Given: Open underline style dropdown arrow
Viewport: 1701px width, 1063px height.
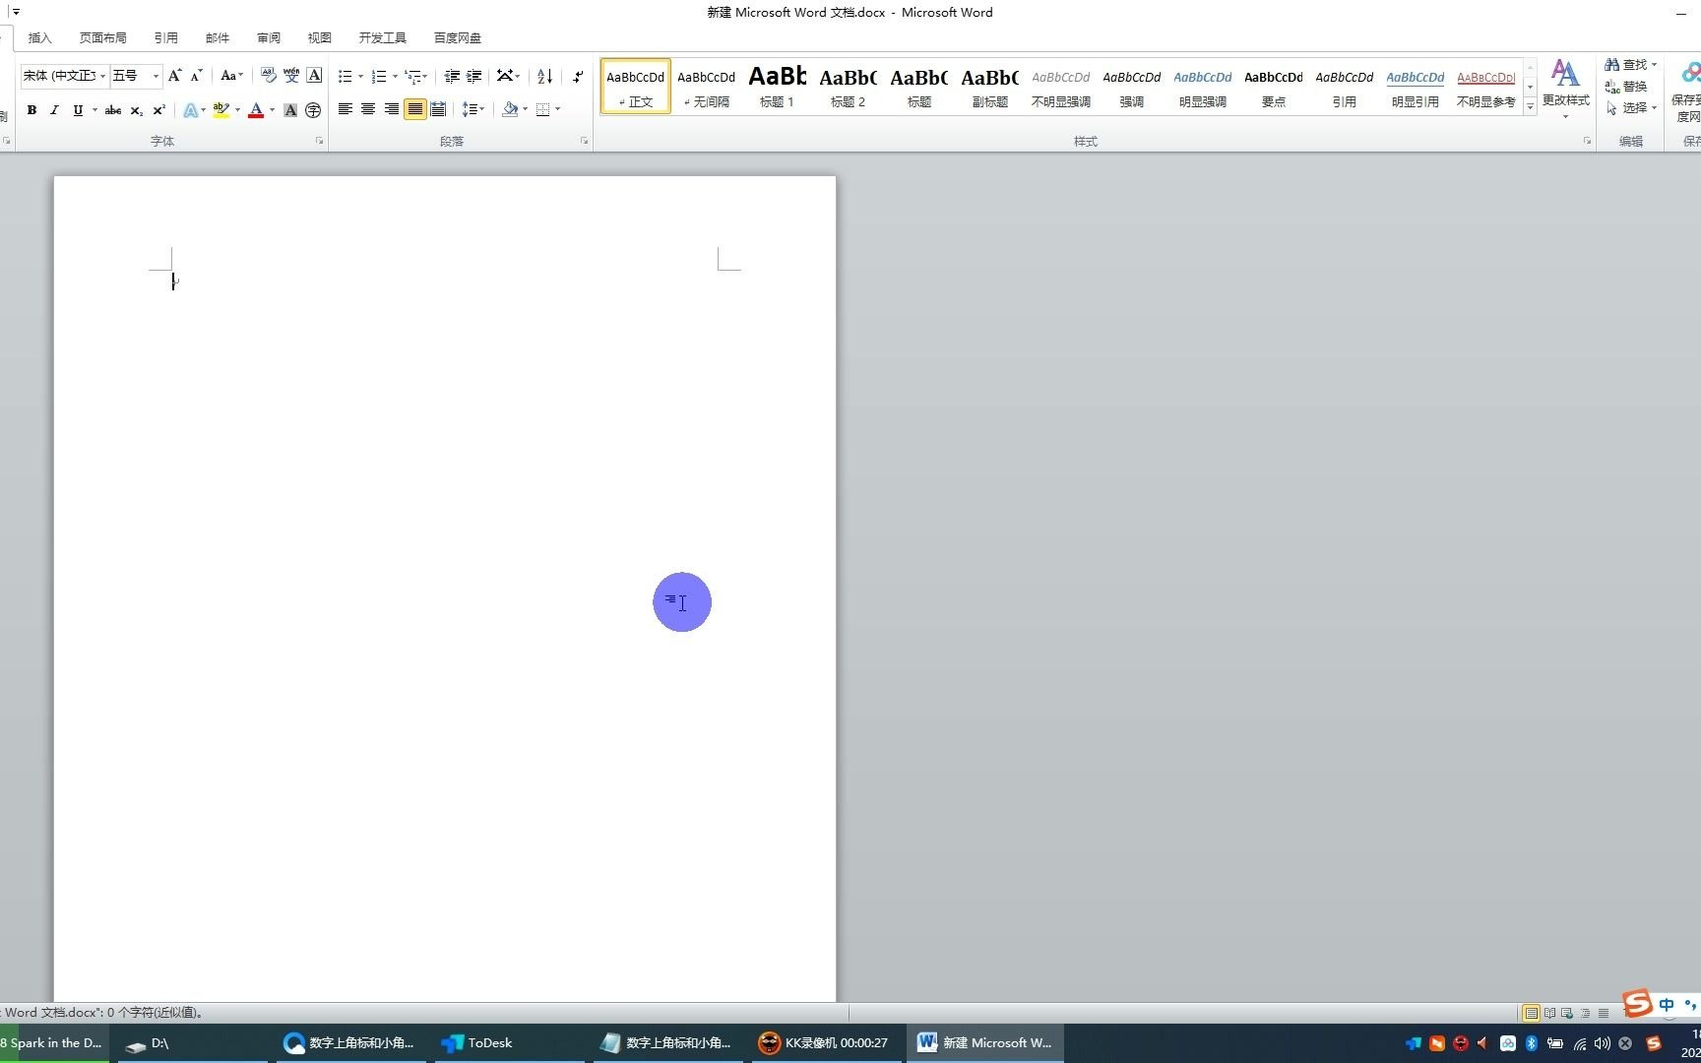Looking at the screenshot, I should 94,110.
